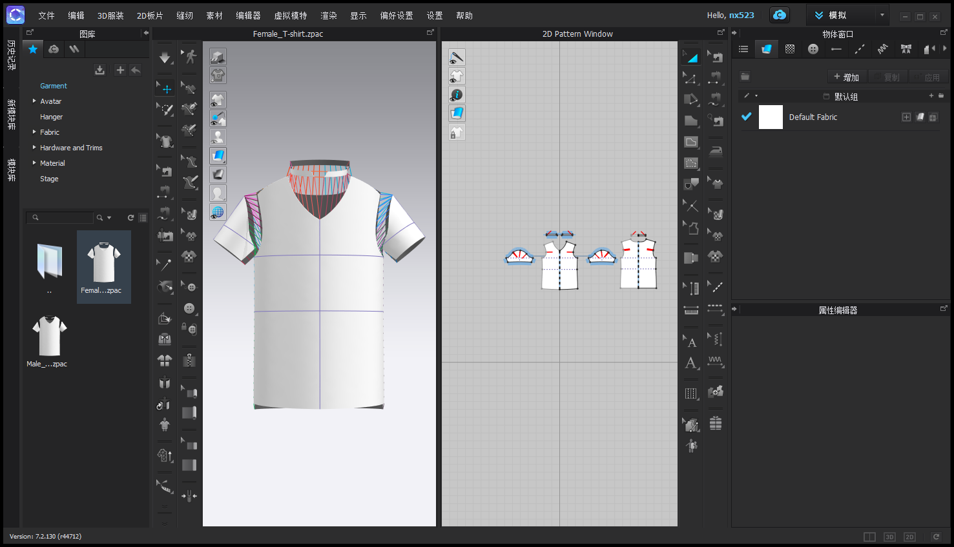
Task: Click the CLO-SET cloud connect icon
Action: point(780,15)
